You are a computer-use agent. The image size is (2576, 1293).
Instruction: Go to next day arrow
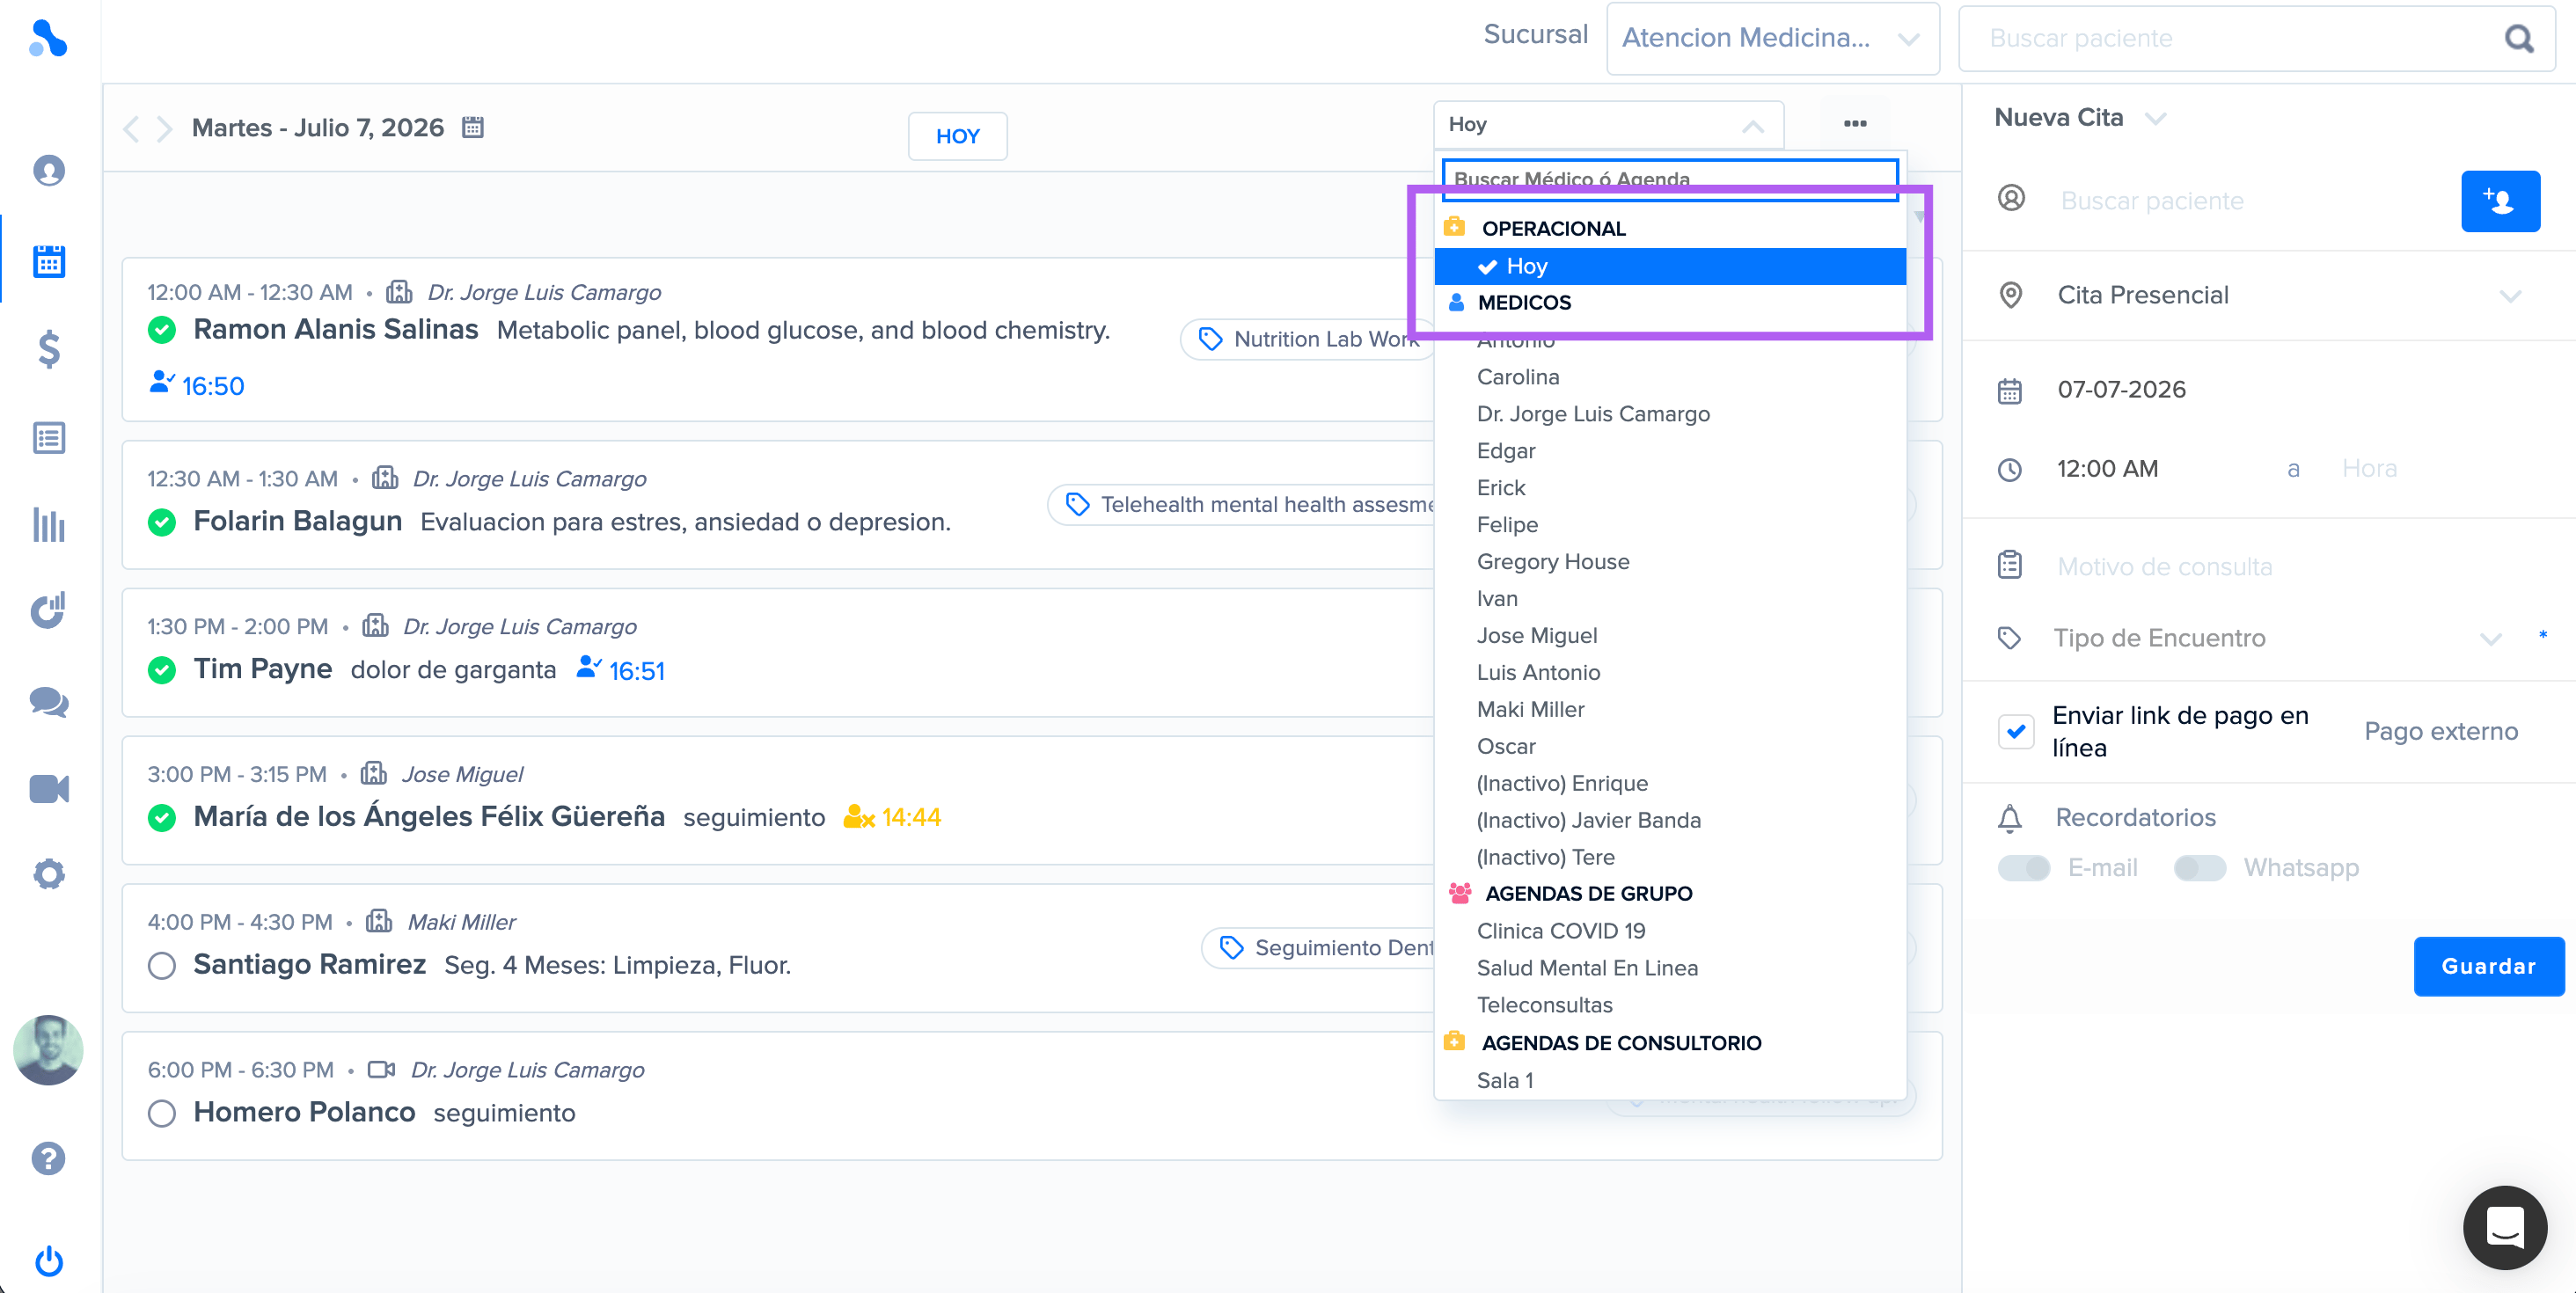[165, 128]
